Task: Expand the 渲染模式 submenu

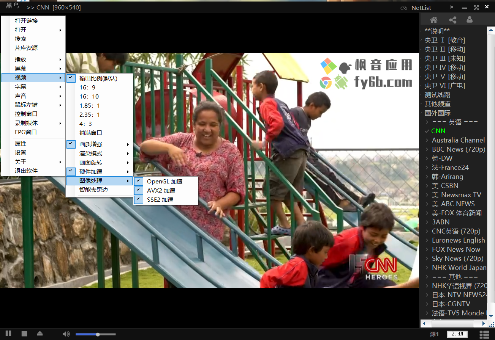Action: [99, 154]
